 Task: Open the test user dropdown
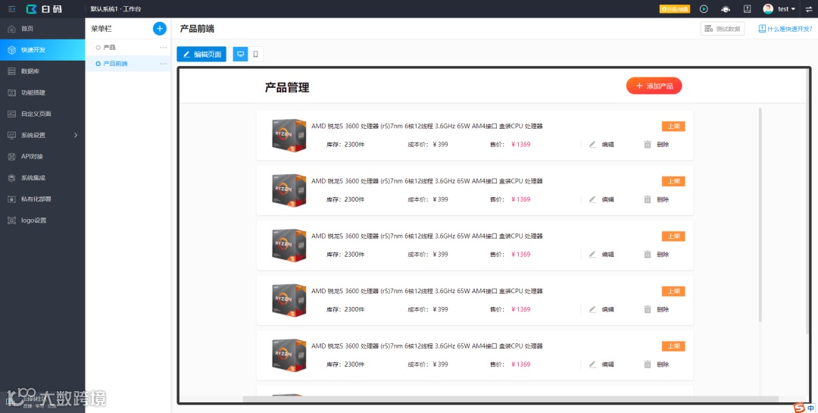pyautogui.click(x=786, y=9)
